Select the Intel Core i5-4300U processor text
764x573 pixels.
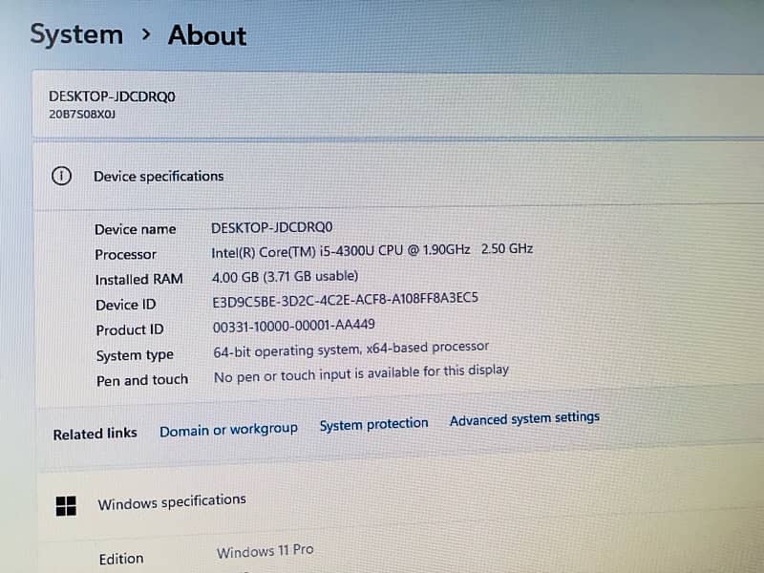(372, 250)
